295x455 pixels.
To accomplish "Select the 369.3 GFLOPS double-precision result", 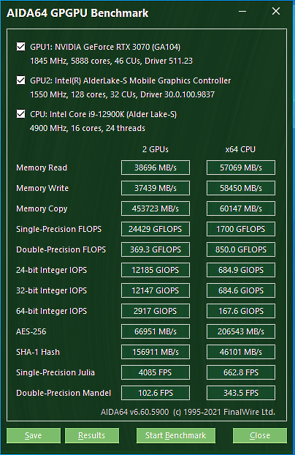I will (156, 249).
